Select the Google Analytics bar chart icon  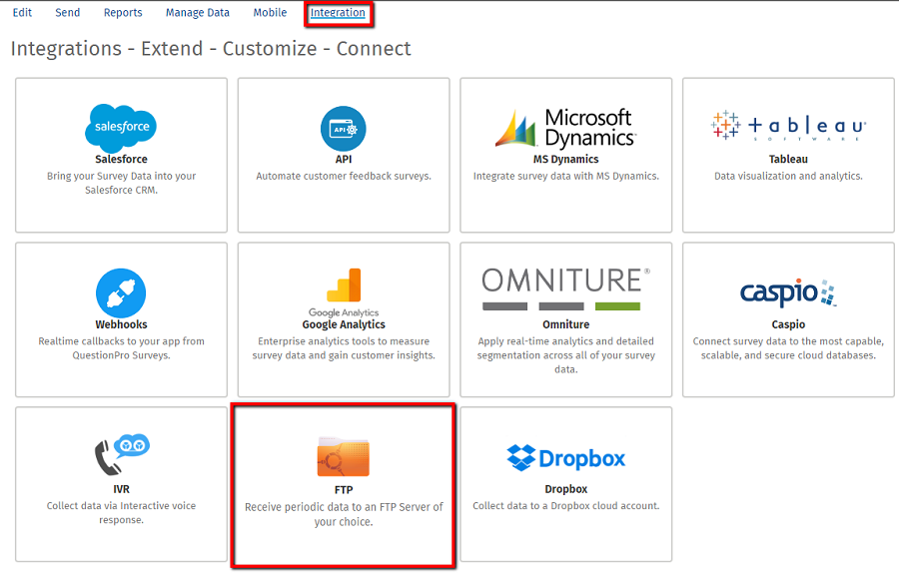click(344, 286)
